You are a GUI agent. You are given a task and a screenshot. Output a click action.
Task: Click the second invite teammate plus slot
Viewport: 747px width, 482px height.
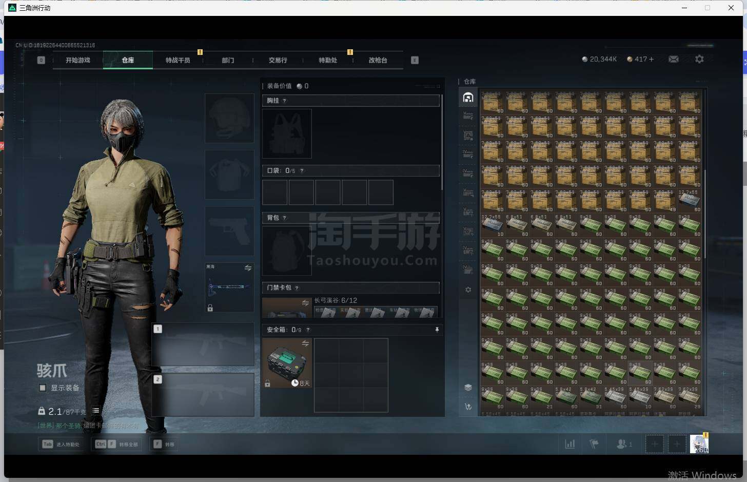pos(677,444)
